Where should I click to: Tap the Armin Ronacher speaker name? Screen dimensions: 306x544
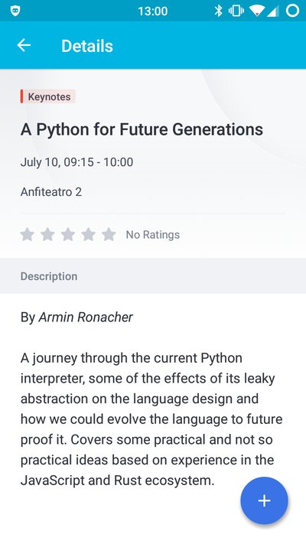click(86, 317)
